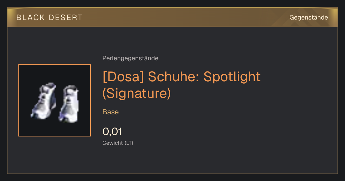Image resolution: width=345 pixels, height=181 pixels.
Task: Click the BLACK DESERT logo text
Action: 49,18
